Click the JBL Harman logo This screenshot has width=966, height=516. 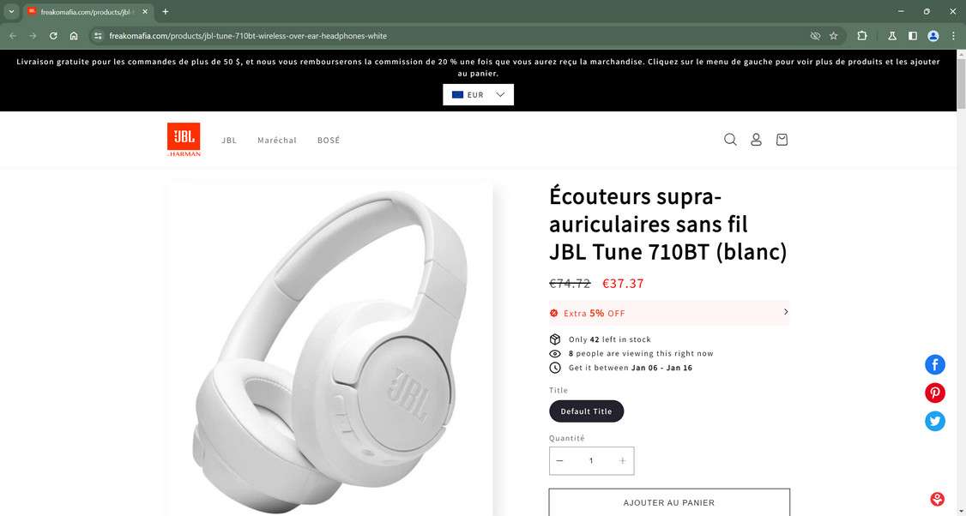[x=184, y=140]
